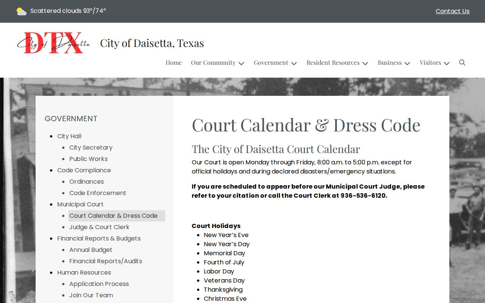Click the City of Daisetta, Texas title
This screenshot has height=303, width=485.
point(152,43)
